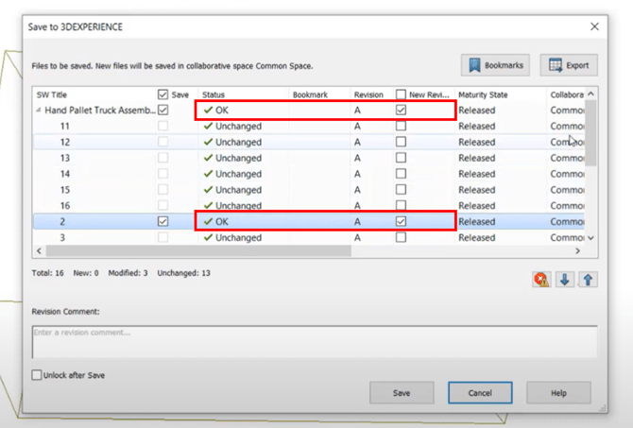Open Bookmarks button
Viewport: 633px width, 428px height.
[495, 65]
